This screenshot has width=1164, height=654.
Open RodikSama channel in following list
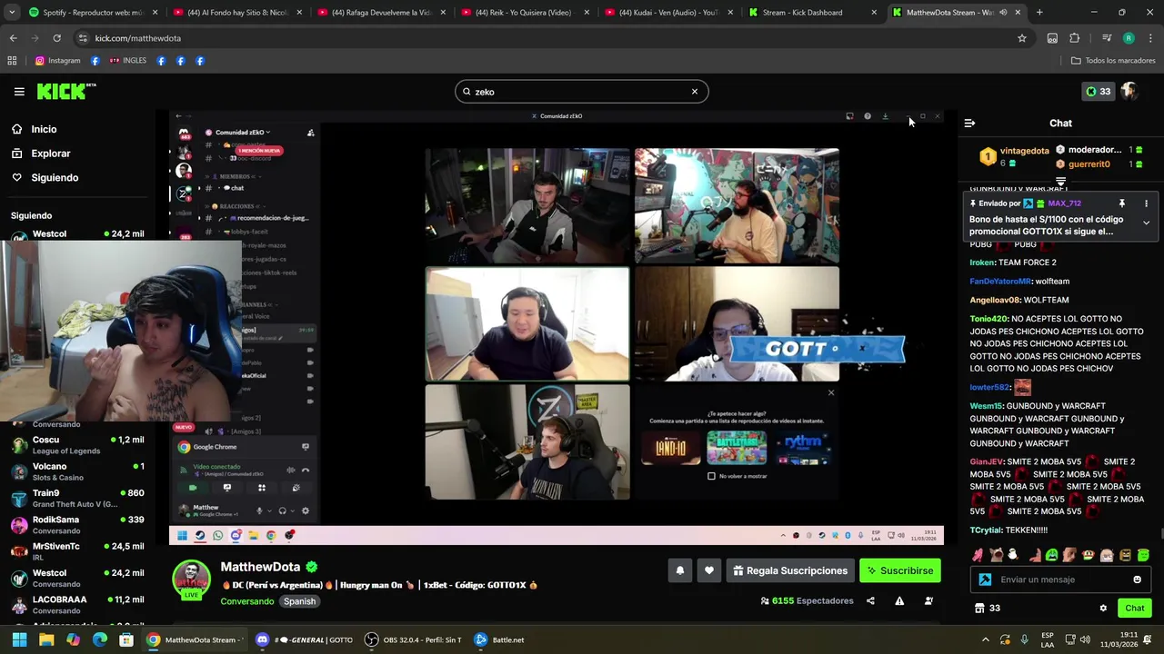[77, 525]
